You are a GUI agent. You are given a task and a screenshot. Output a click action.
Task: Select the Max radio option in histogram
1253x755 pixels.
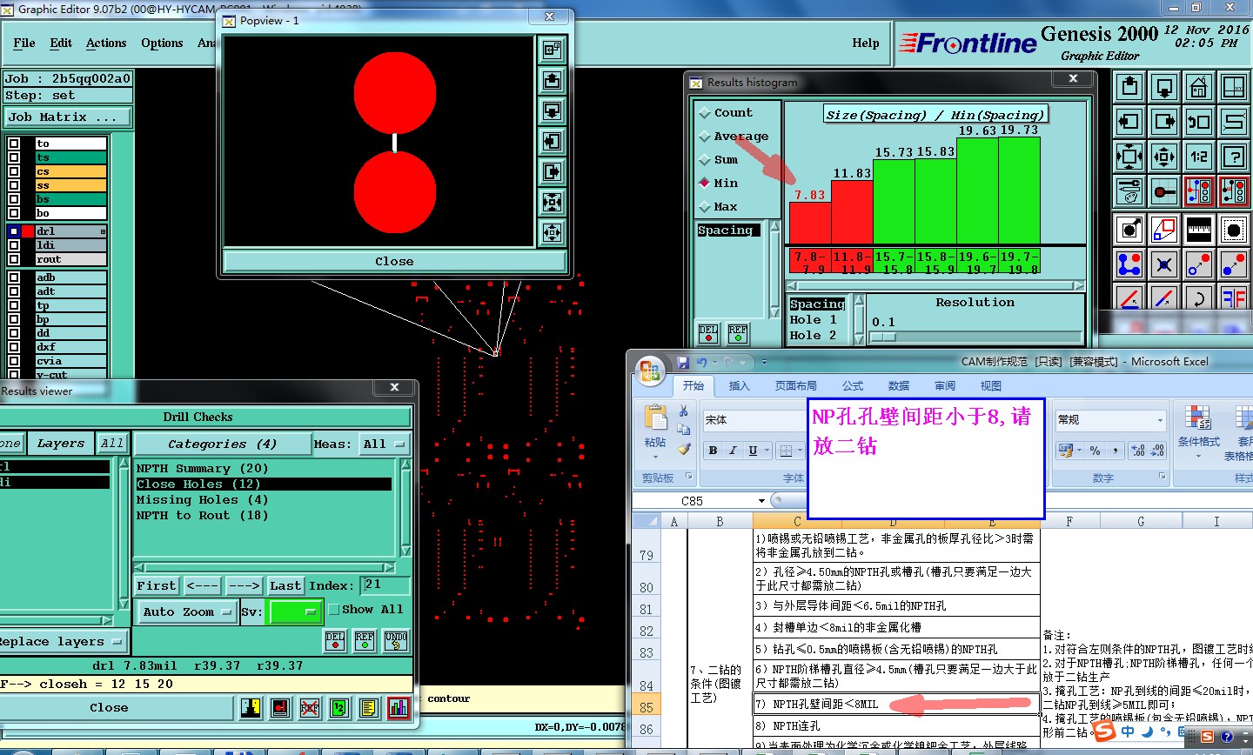tap(718, 207)
